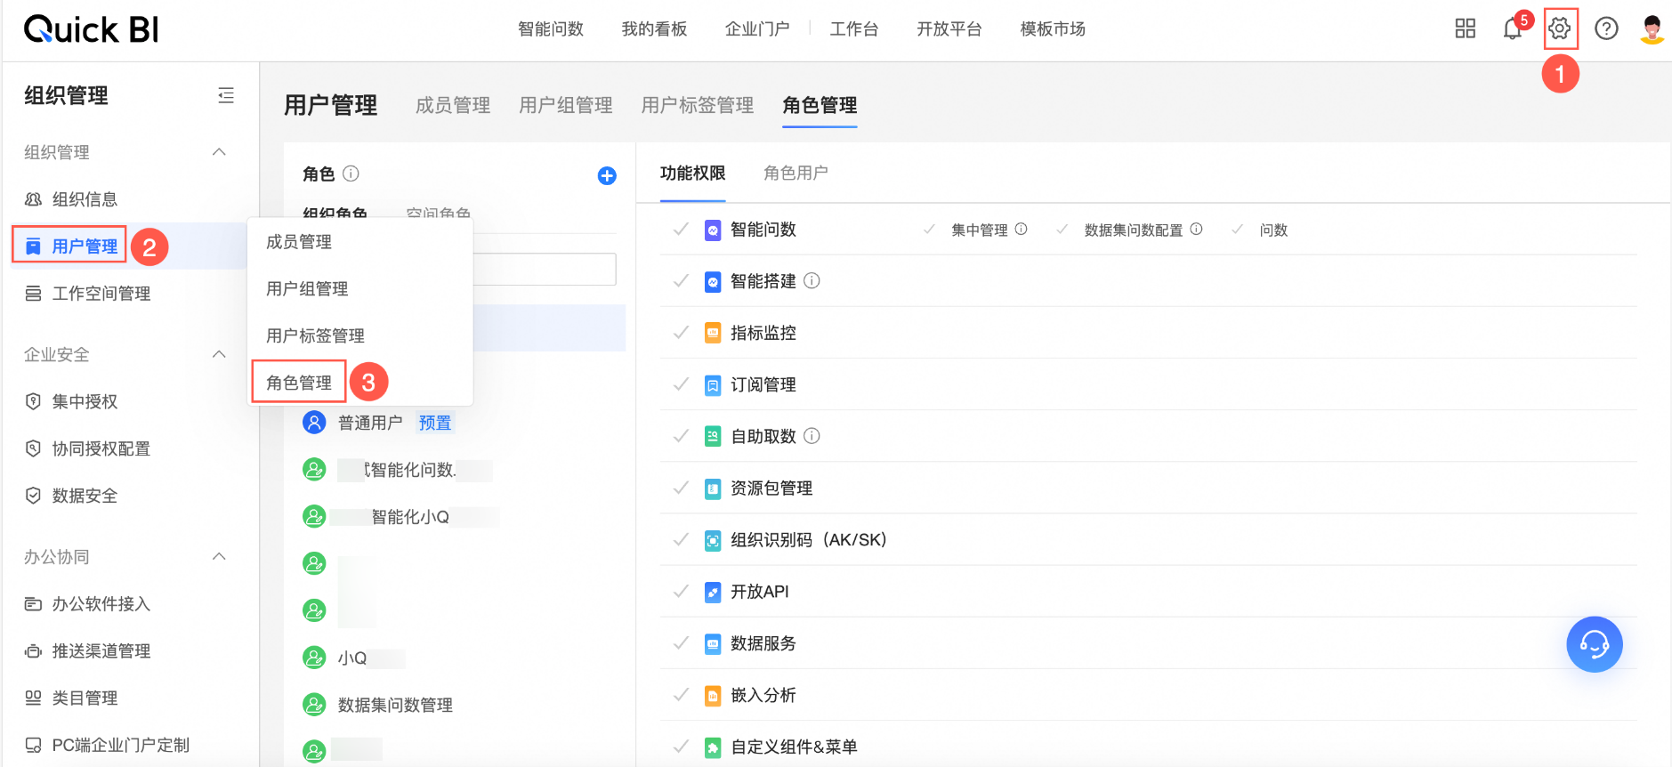The height and width of the screenshot is (767, 1672).
Task: Click the role search input field
Action: click(x=545, y=269)
